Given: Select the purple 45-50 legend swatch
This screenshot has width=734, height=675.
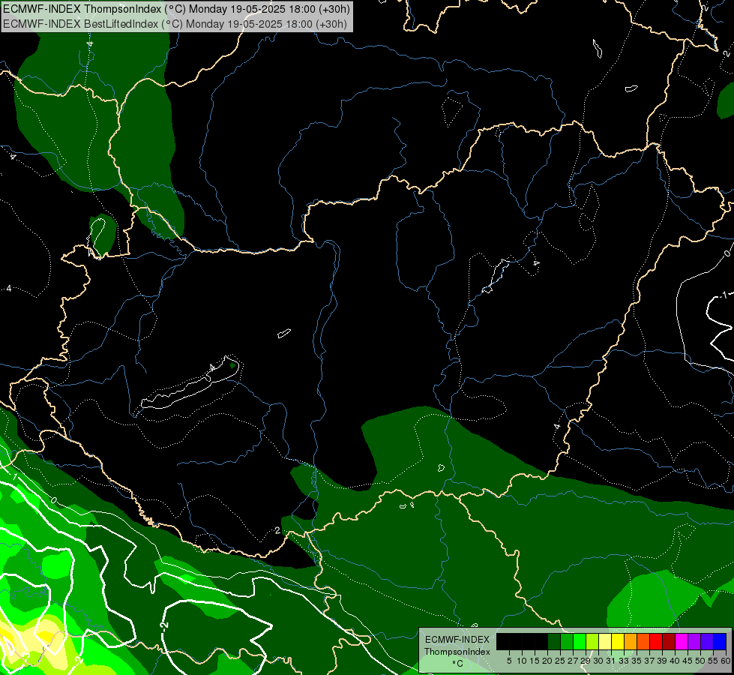Looking at the screenshot, I should (x=694, y=641).
